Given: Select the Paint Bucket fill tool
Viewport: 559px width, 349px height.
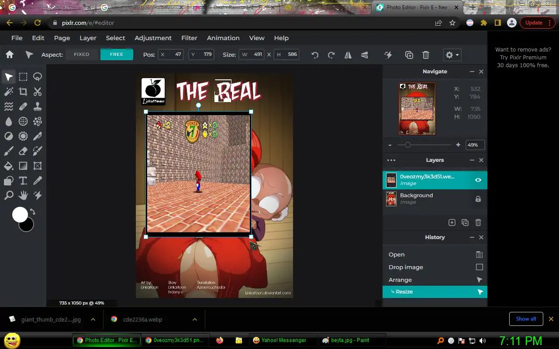Looking at the screenshot, I should point(9,166).
